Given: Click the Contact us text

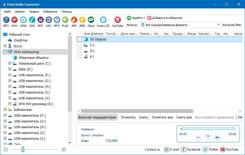Looking at the screenshot, I should coord(152,149).
